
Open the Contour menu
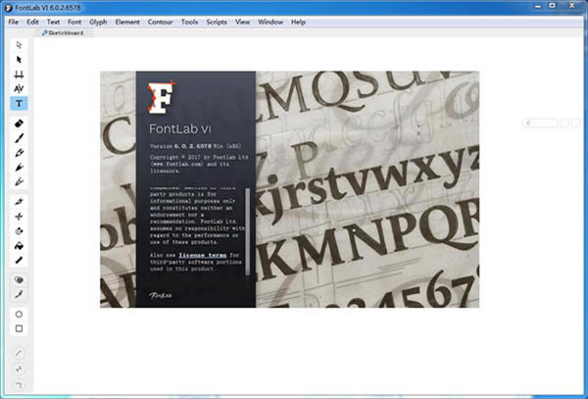point(160,21)
